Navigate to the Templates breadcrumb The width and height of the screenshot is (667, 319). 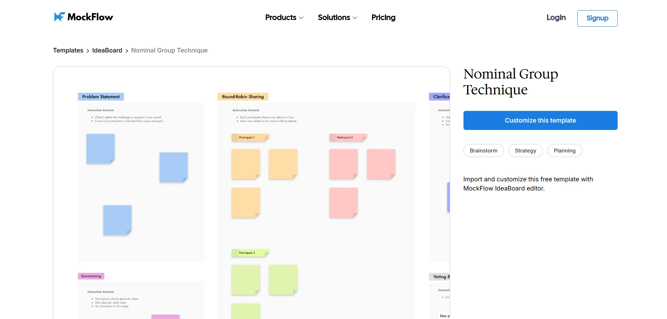(68, 50)
